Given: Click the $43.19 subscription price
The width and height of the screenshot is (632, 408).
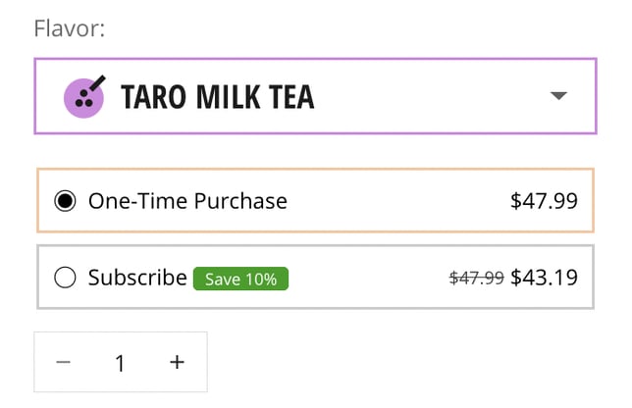Looking at the screenshot, I should pos(544,278).
